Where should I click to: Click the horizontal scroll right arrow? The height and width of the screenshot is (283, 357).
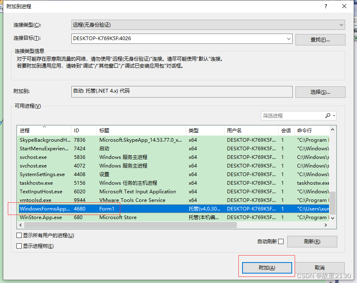tap(325, 225)
